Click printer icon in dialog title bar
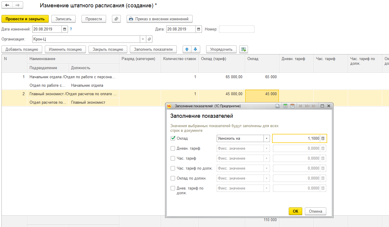389x227 pixels. point(278,106)
